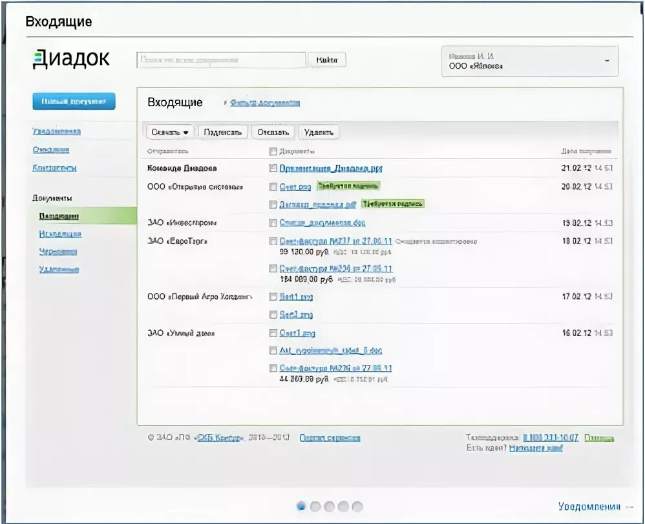Go to the Уведомления slide link
Screen dimensions: 645x524
589,507
